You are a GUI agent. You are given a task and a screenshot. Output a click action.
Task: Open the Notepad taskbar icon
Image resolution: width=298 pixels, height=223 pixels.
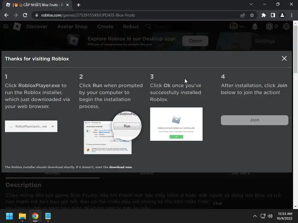[x=48, y=216]
